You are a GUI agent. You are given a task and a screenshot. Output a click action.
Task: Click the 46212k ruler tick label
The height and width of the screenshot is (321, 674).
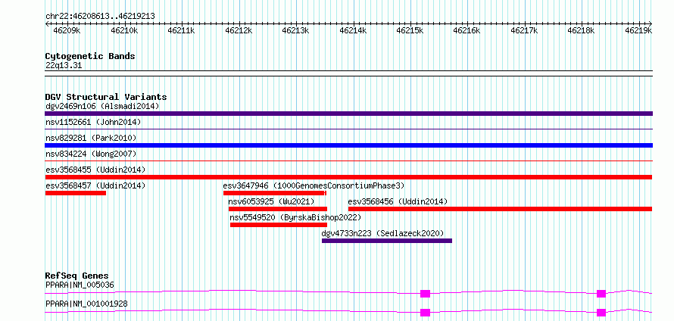tap(239, 30)
